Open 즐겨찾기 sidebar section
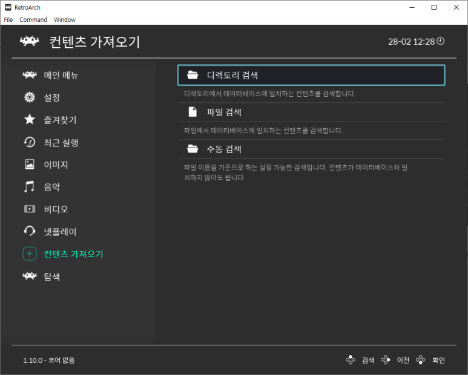Viewport: 468px width, 375px height. [x=61, y=120]
